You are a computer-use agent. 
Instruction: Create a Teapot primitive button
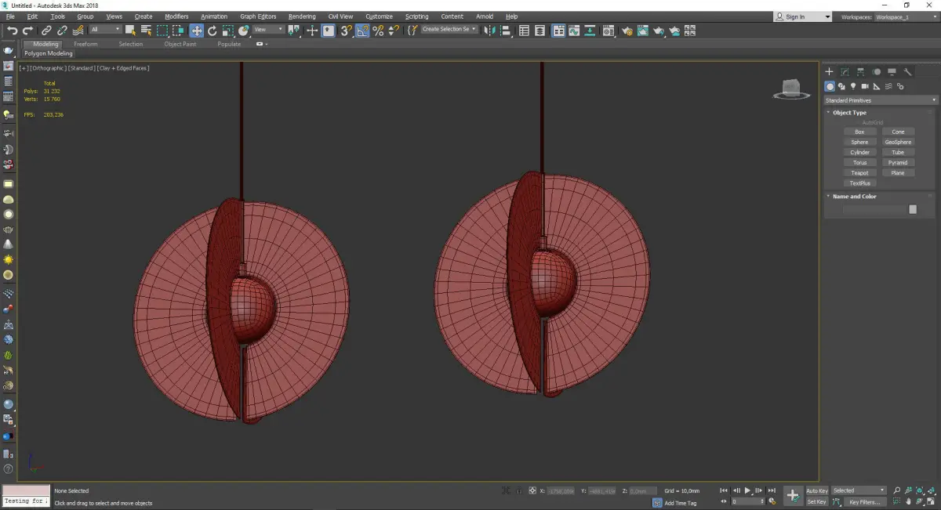point(859,173)
